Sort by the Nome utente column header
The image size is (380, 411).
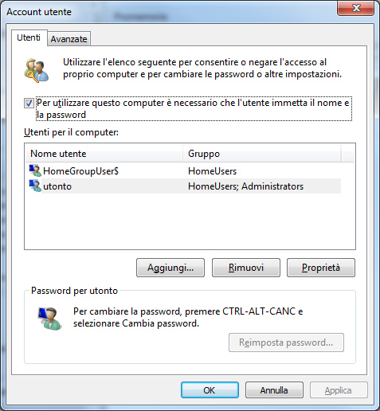[x=104, y=154]
